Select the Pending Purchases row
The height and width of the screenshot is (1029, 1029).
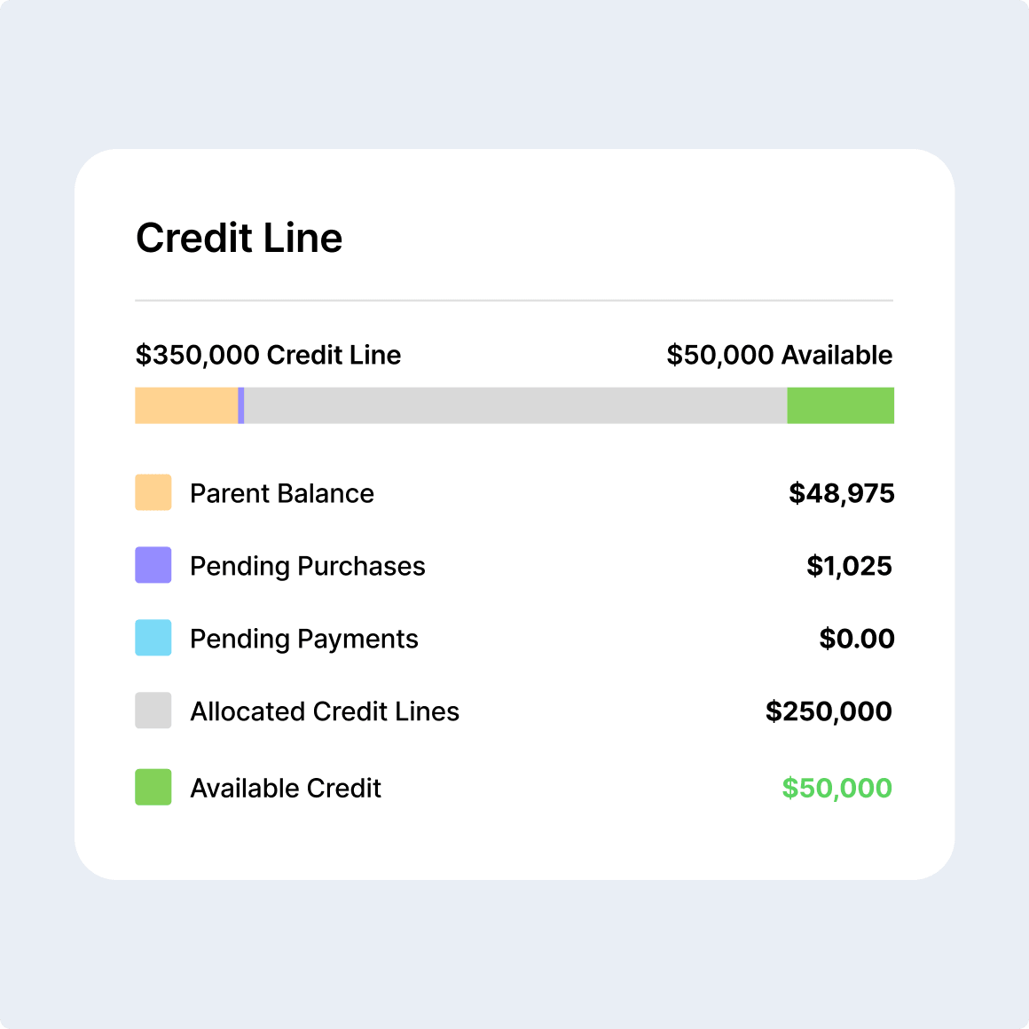point(514,565)
